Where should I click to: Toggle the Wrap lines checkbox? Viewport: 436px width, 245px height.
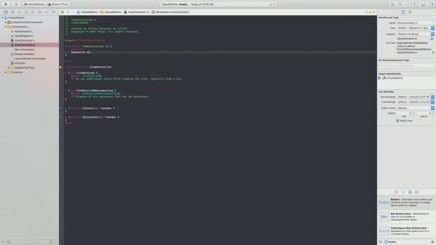click(x=398, y=121)
